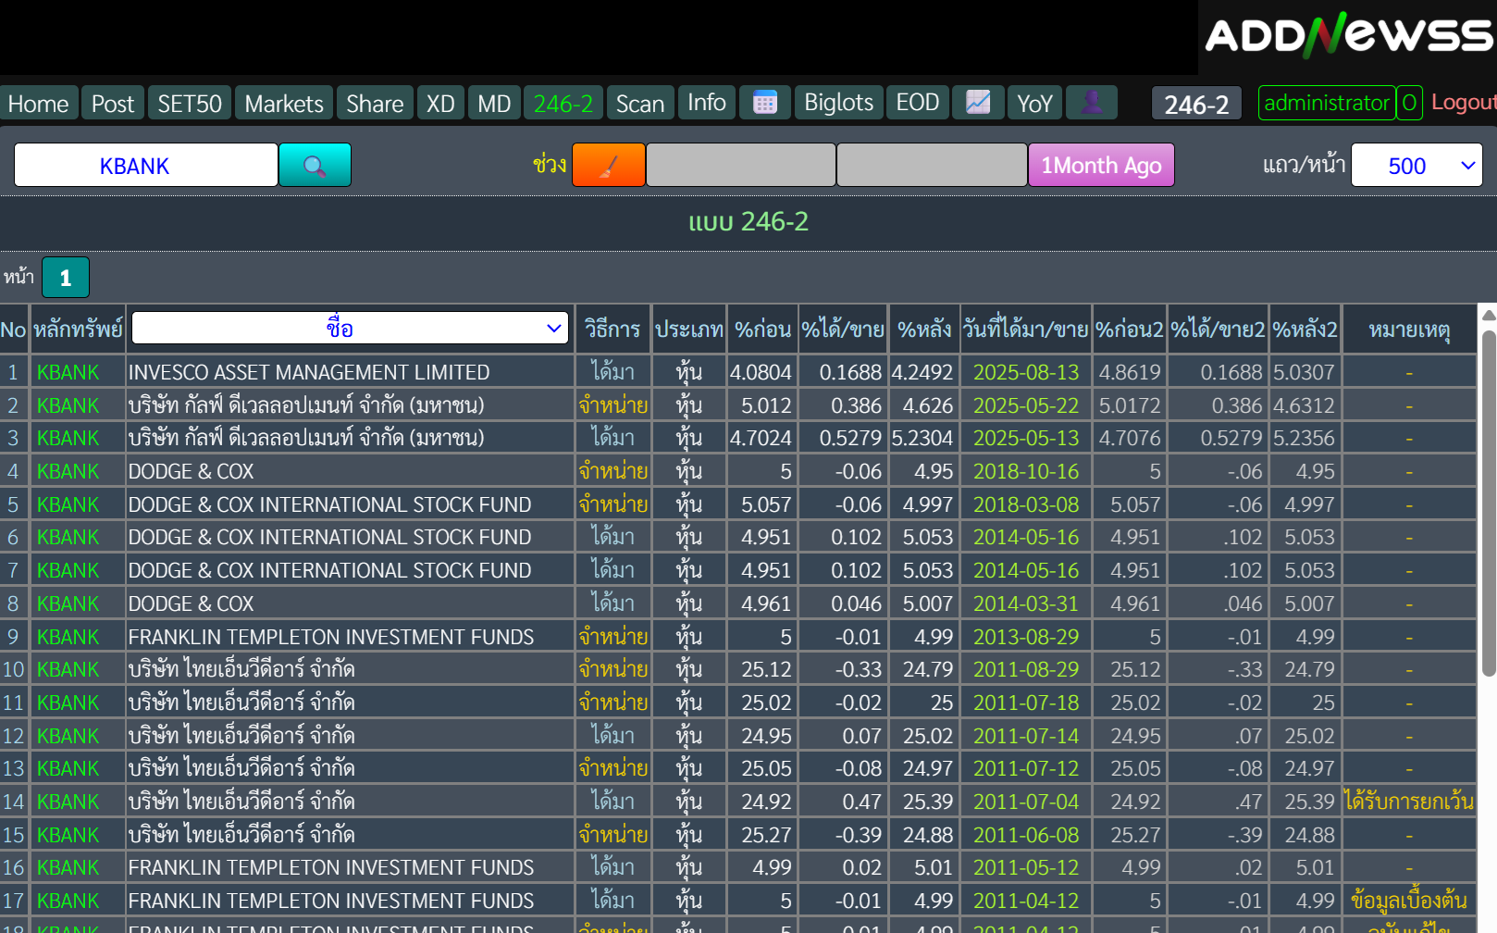Click date 2025-05-22 cell
This screenshot has width=1497, height=933.
pos(1026,405)
